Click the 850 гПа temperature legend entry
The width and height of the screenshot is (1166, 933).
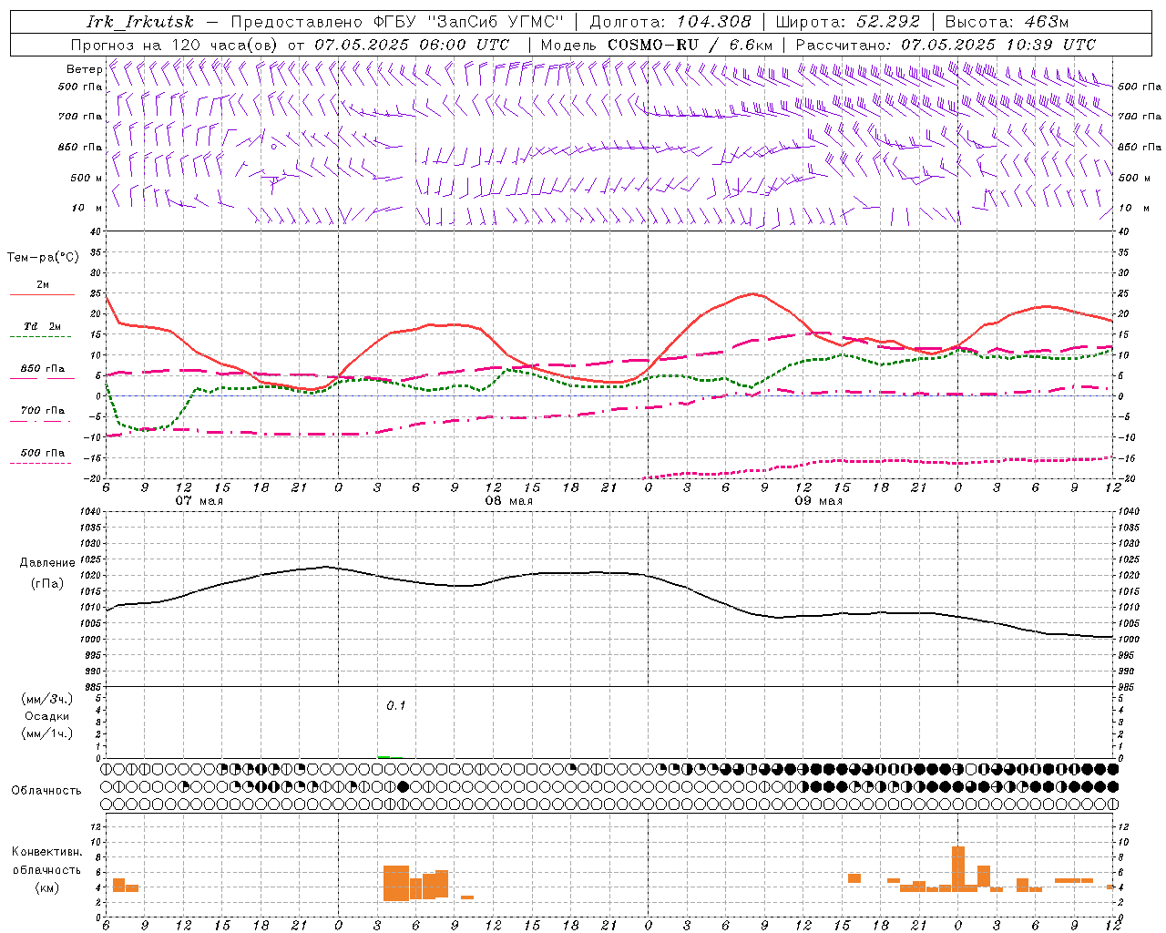[x=42, y=369]
